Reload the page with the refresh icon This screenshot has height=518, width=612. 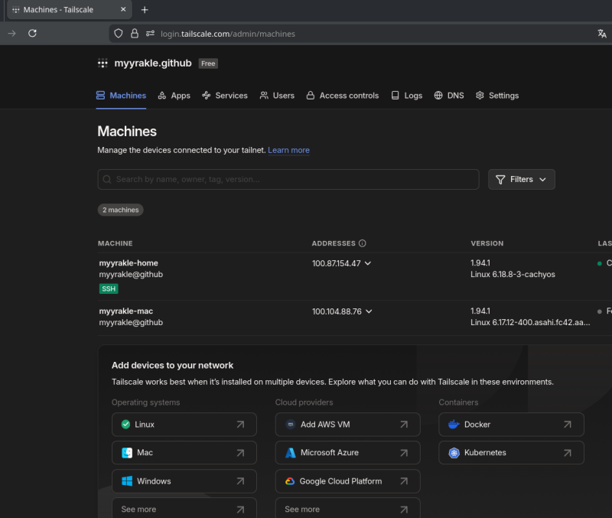pos(32,34)
